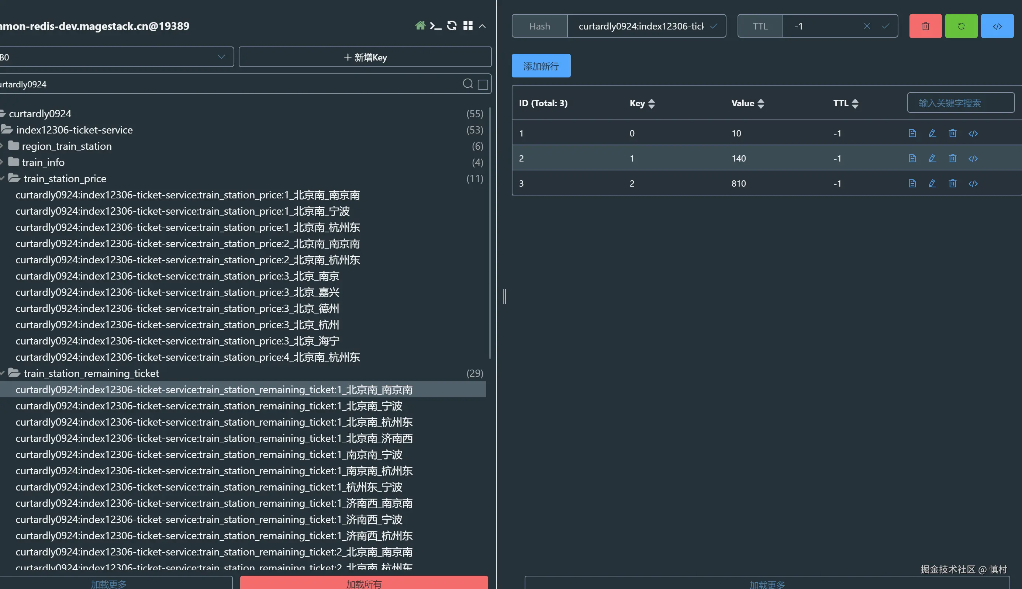Open the Redis console terminal icon
This screenshot has height=589, width=1022.
click(x=435, y=26)
